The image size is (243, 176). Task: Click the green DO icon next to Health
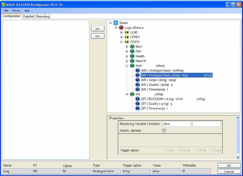click(132, 56)
